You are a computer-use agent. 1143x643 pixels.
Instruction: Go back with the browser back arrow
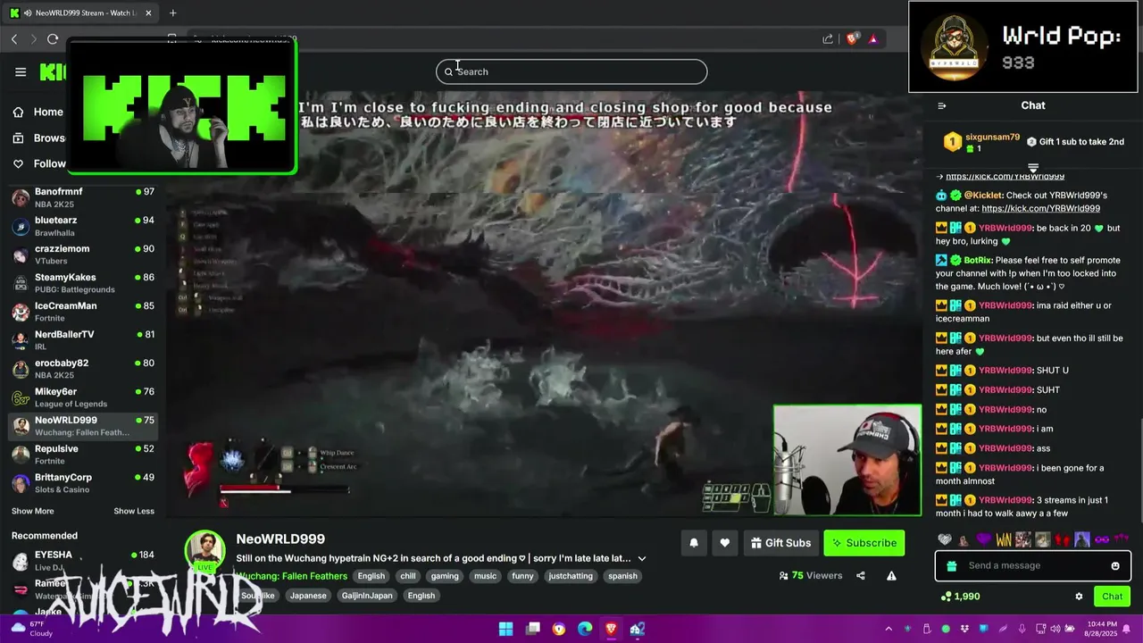[14, 38]
